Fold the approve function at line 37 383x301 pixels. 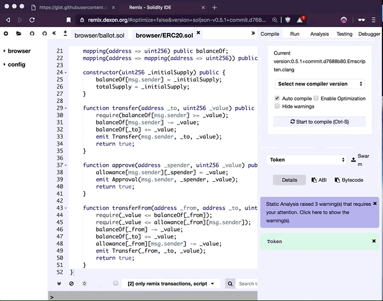(65, 165)
